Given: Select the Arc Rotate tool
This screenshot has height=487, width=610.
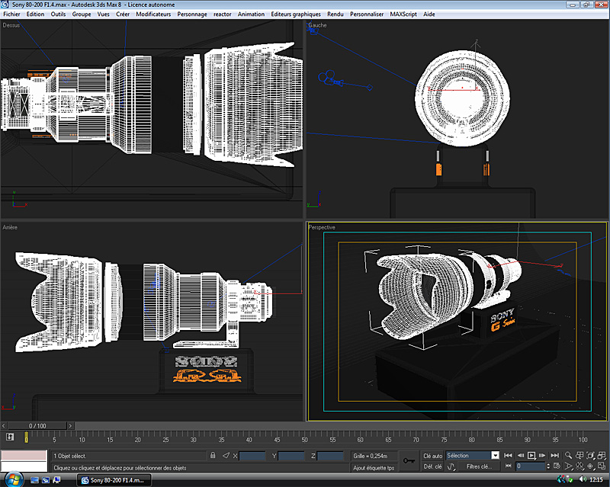Looking at the screenshot, I should [591, 466].
